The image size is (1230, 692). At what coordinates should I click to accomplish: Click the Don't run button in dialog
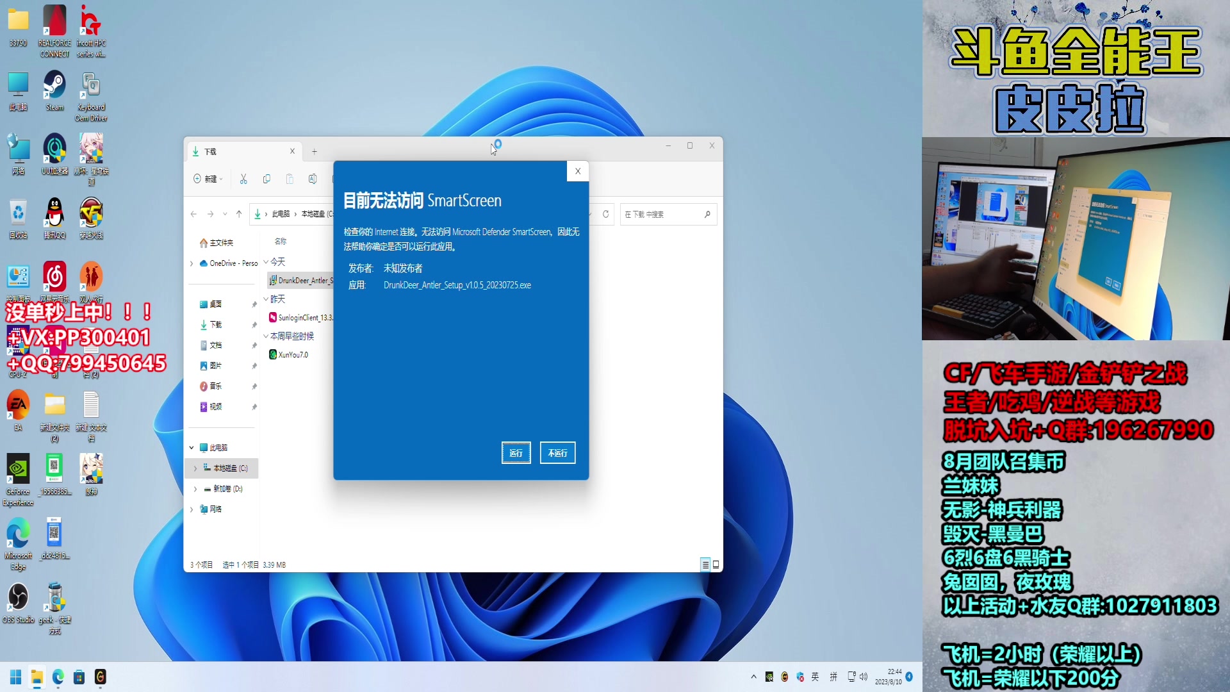click(557, 453)
